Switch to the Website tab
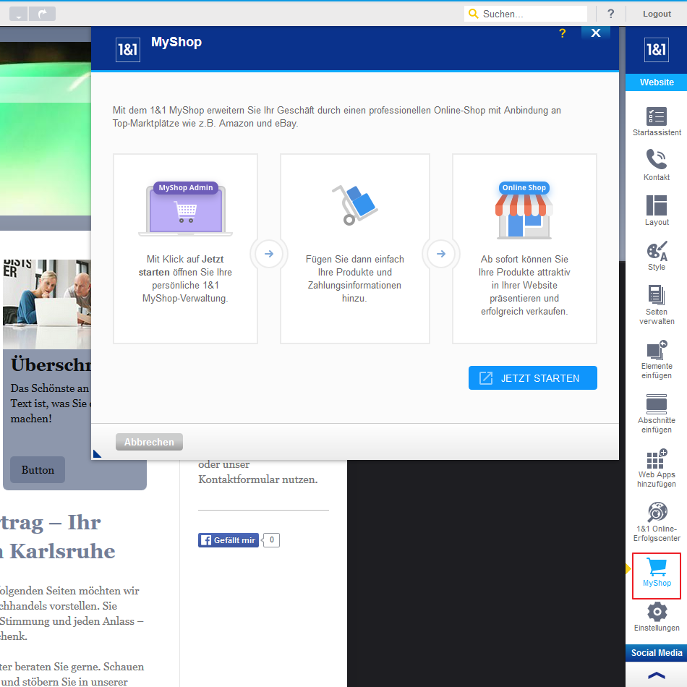687x687 pixels. tap(657, 82)
